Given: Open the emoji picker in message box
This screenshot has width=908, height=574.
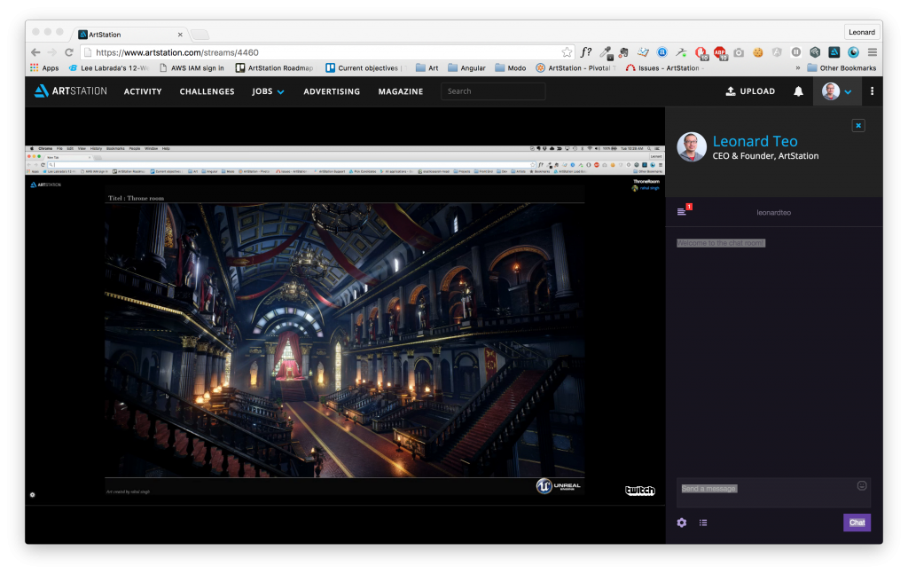Looking at the screenshot, I should [x=861, y=486].
